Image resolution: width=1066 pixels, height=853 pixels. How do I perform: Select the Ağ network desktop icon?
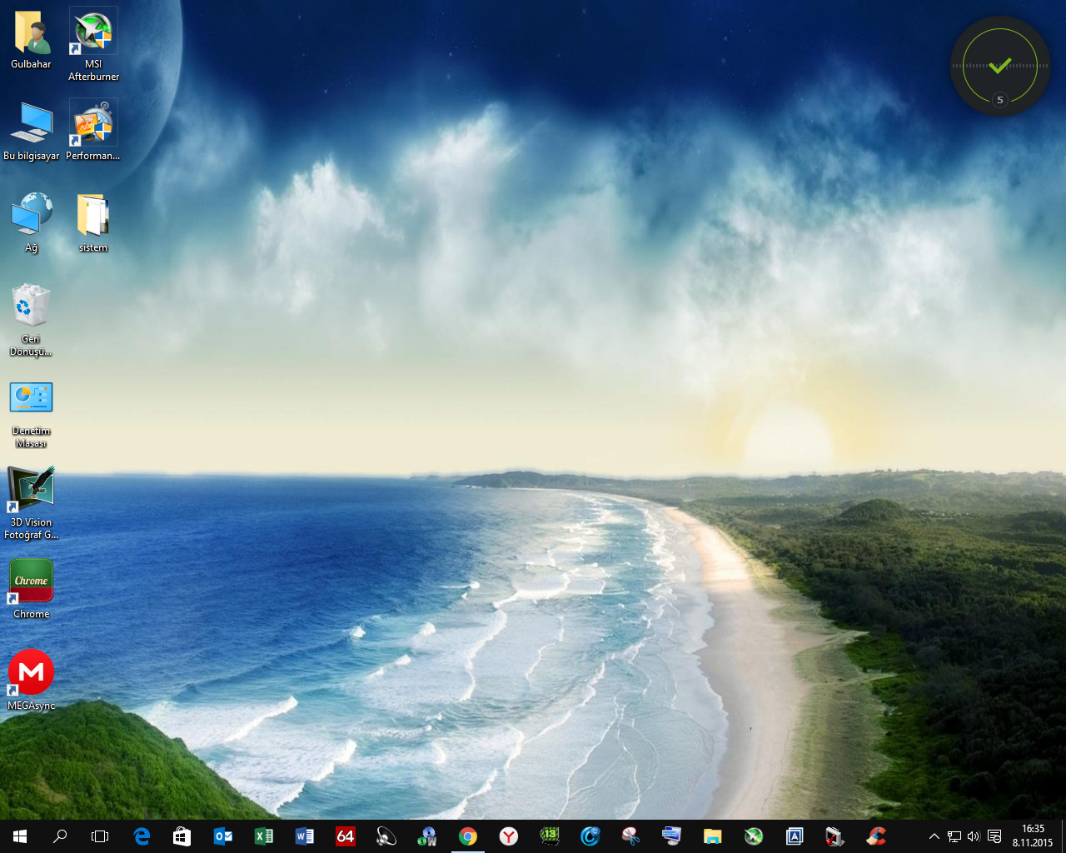(x=31, y=222)
